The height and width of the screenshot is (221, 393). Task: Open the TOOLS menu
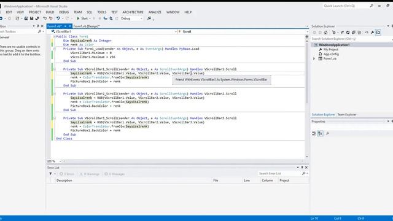tap(102, 12)
